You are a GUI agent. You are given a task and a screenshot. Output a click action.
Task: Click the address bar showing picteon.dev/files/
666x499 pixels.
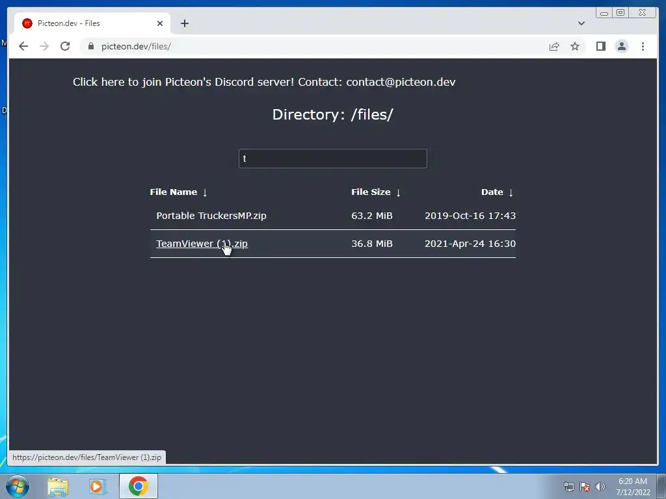[x=314, y=46]
